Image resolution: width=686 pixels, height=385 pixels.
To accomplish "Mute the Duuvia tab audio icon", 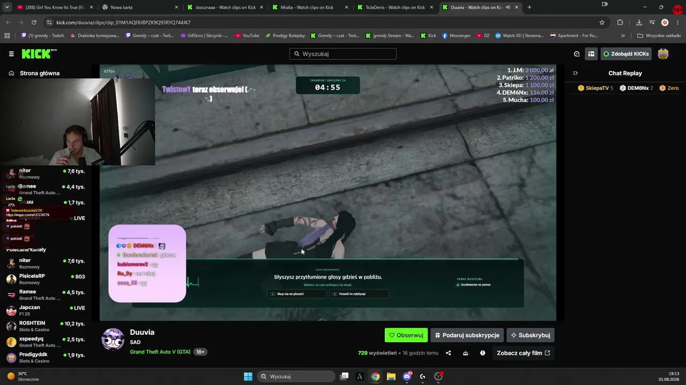I will [508, 7].
